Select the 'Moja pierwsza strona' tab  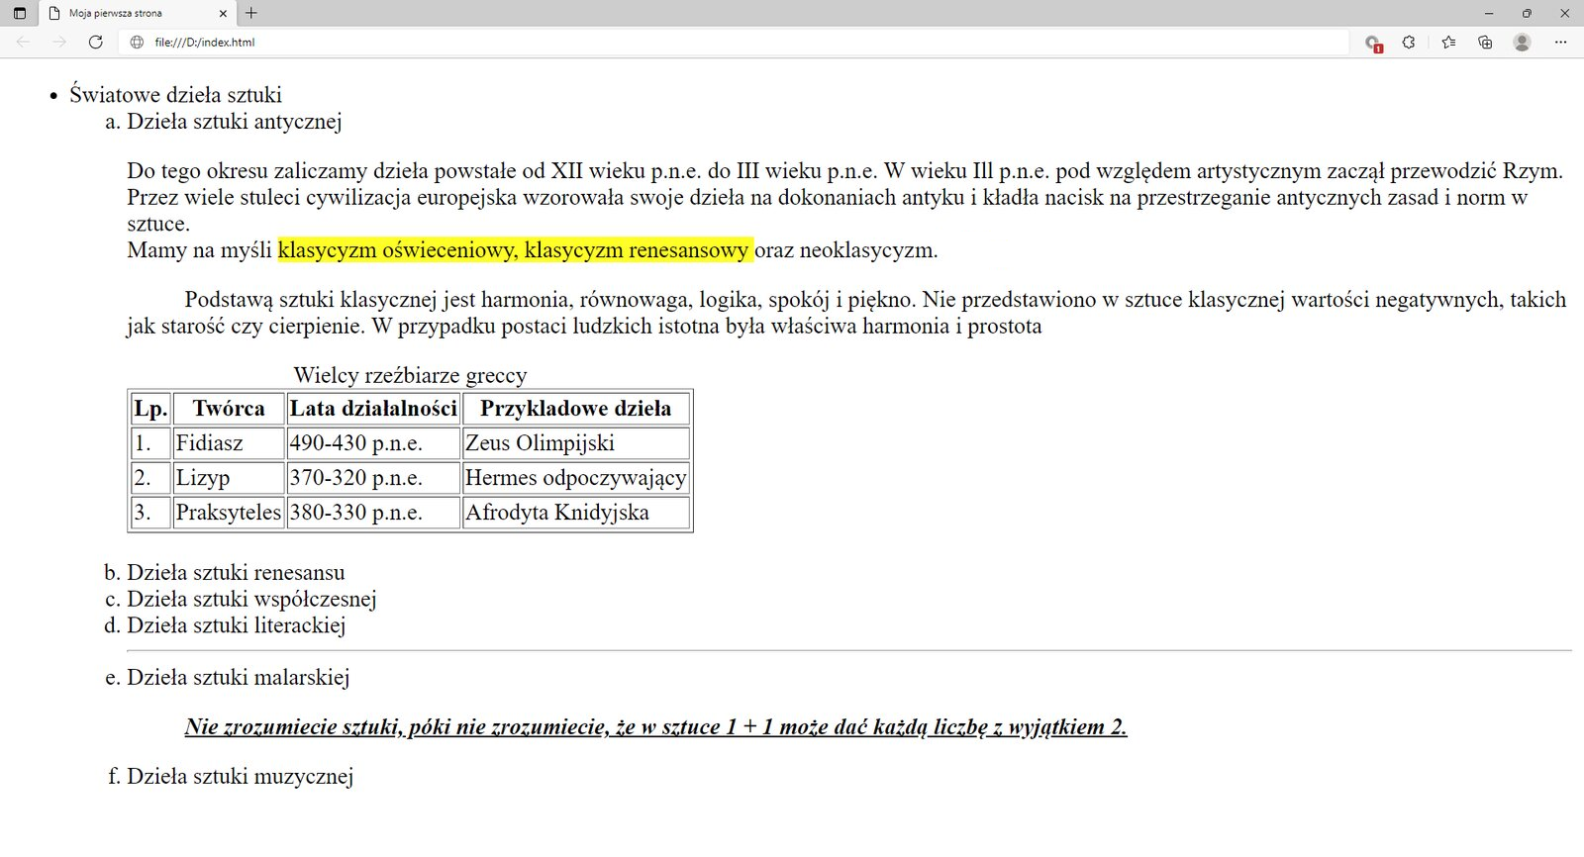138,13
